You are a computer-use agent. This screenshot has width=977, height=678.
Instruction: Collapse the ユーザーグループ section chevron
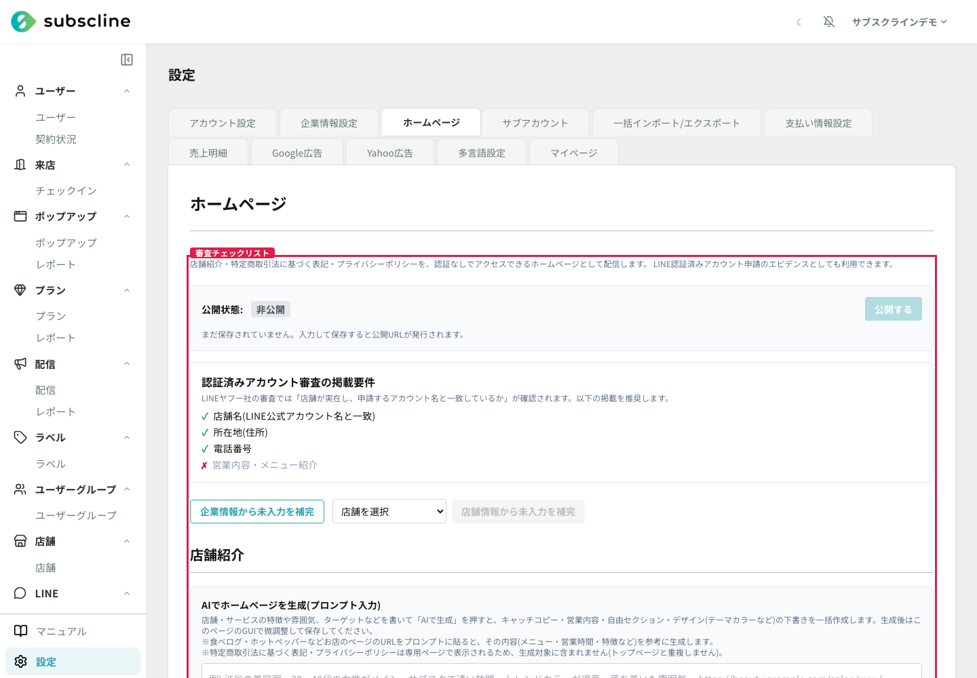pyautogui.click(x=127, y=490)
